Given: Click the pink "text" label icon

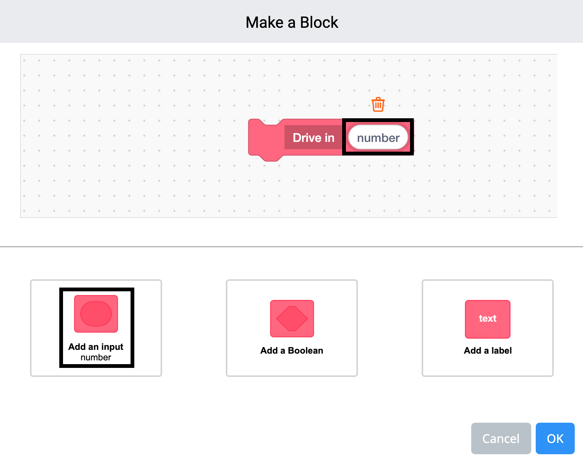Looking at the screenshot, I should coord(487,319).
